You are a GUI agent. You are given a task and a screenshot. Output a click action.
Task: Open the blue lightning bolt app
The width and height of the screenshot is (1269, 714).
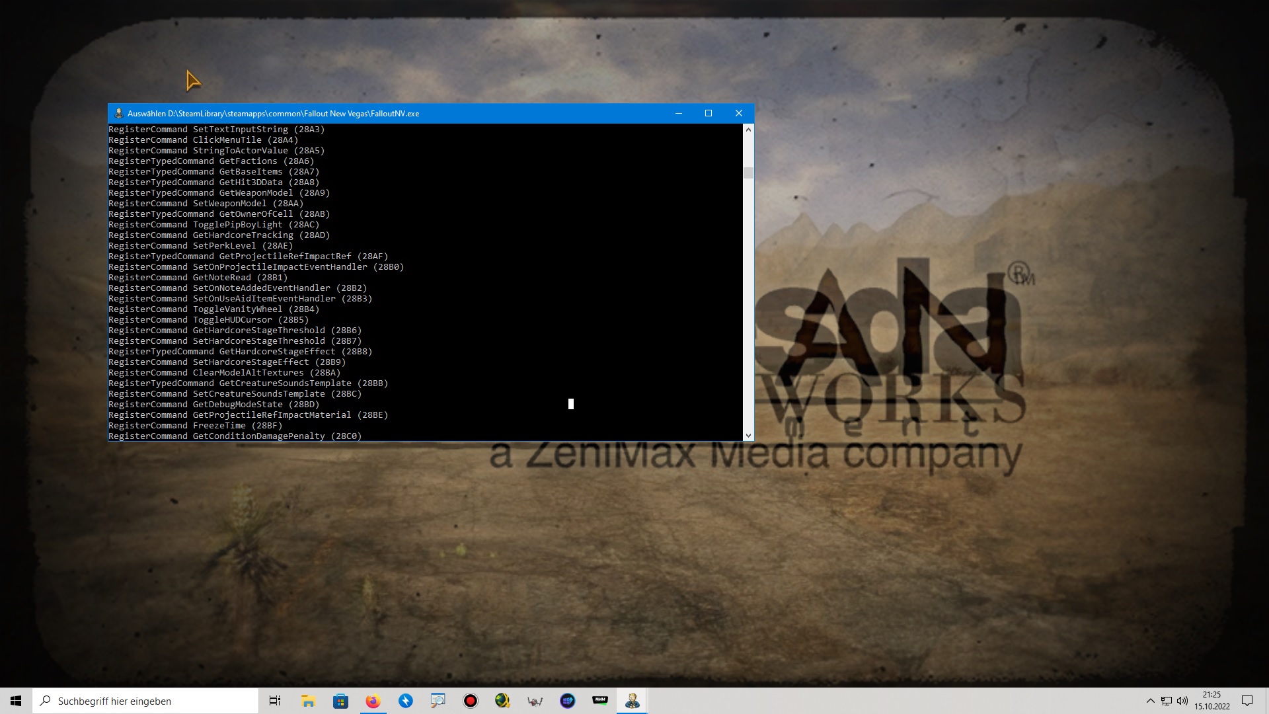click(x=405, y=701)
